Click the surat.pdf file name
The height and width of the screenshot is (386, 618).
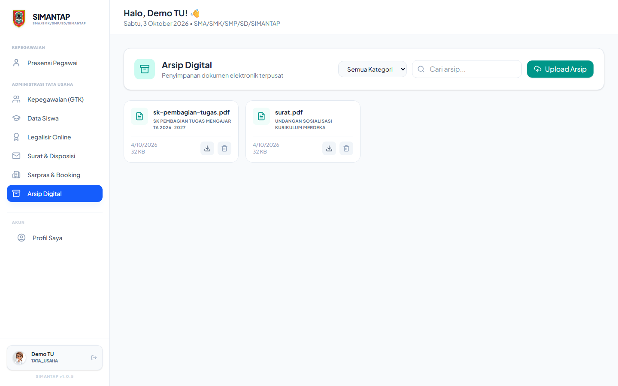289,112
